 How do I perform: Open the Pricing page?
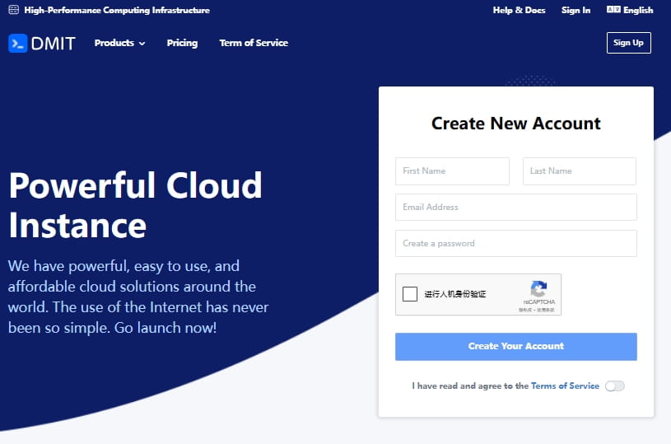click(182, 43)
